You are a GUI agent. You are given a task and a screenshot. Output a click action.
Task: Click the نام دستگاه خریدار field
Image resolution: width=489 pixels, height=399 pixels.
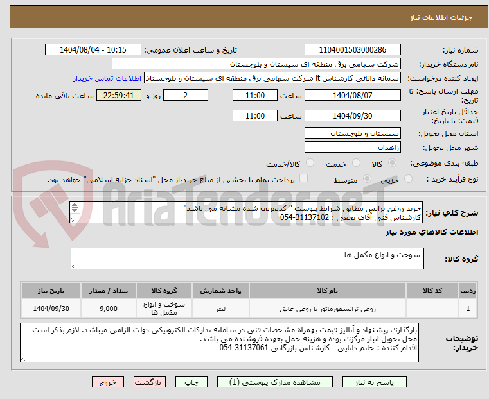pos(256,64)
